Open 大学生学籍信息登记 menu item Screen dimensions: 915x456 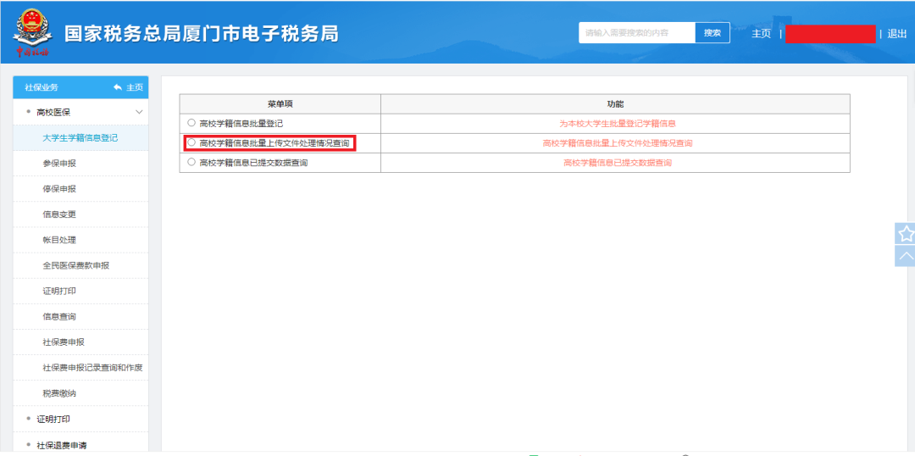(x=80, y=138)
